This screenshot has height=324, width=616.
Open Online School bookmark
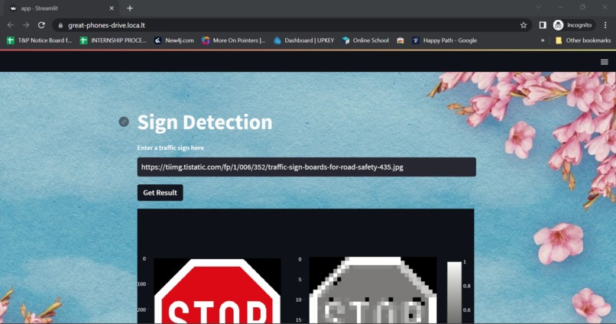tap(365, 40)
